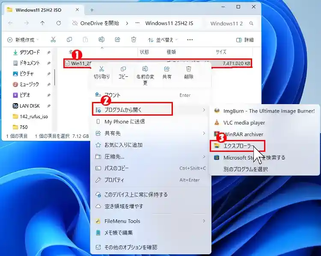Screen dimensions: 321x256
Task: Click the back navigation arrow
Action: [10, 23]
